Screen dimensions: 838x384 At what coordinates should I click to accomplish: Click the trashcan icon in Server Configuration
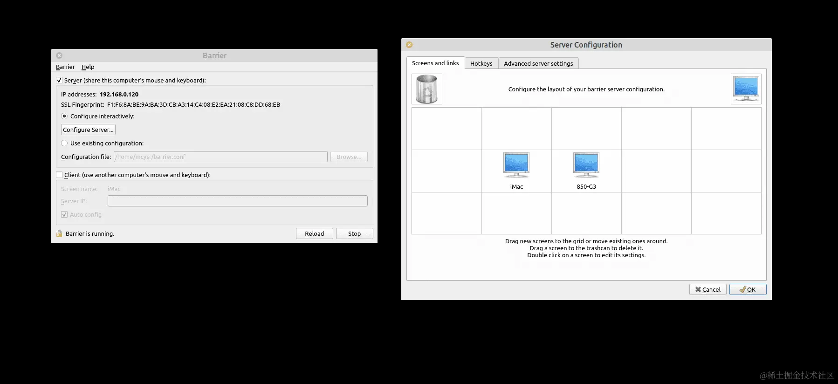pos(427,89)
